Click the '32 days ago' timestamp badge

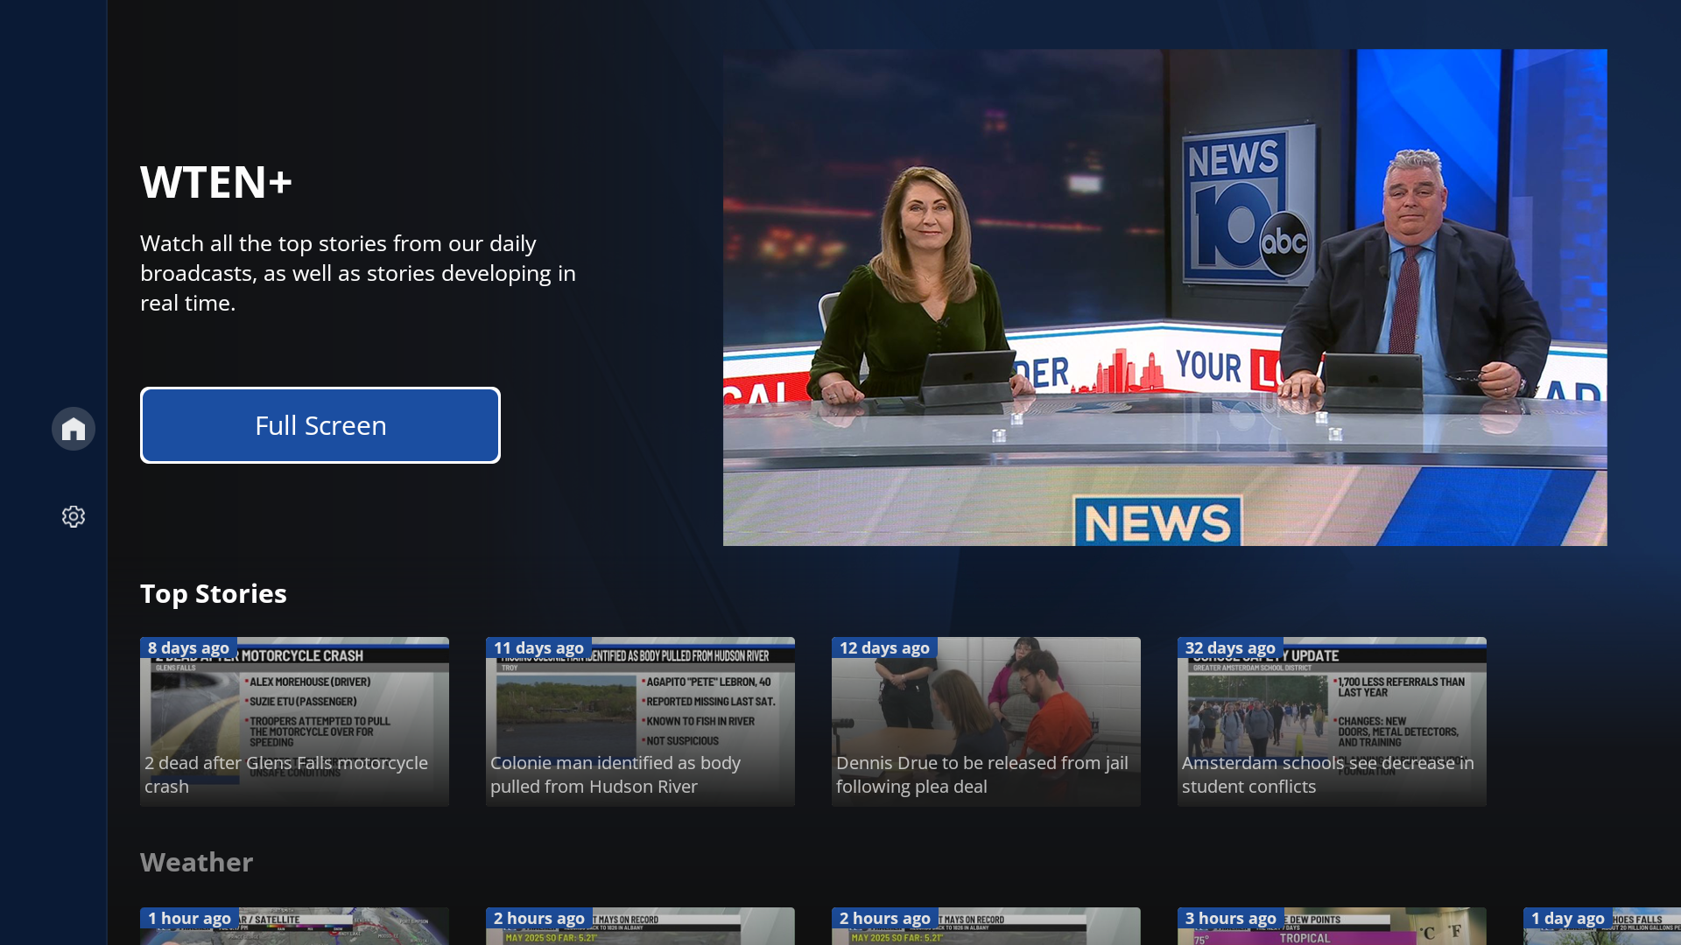coord(1230,647)
